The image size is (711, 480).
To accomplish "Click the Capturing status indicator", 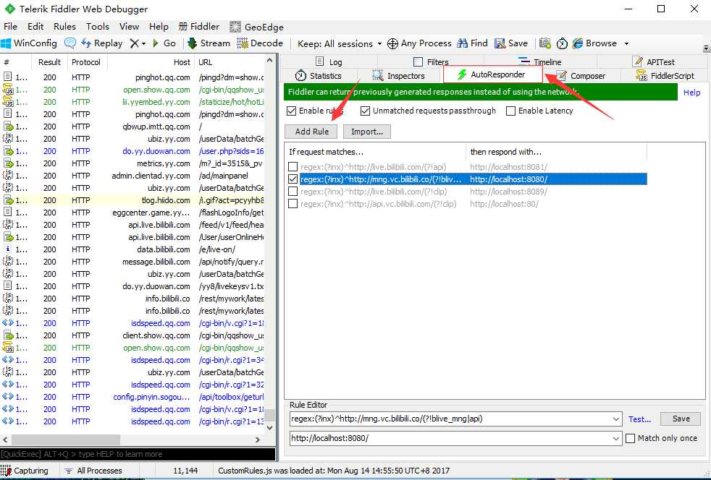I will tap(25, 471).
